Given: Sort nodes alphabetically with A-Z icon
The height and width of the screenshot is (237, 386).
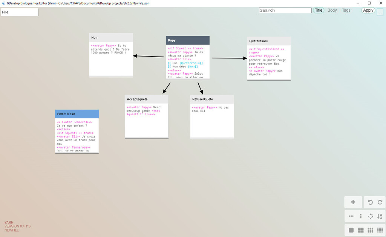Looking at the screenshot, I should 380,216.
